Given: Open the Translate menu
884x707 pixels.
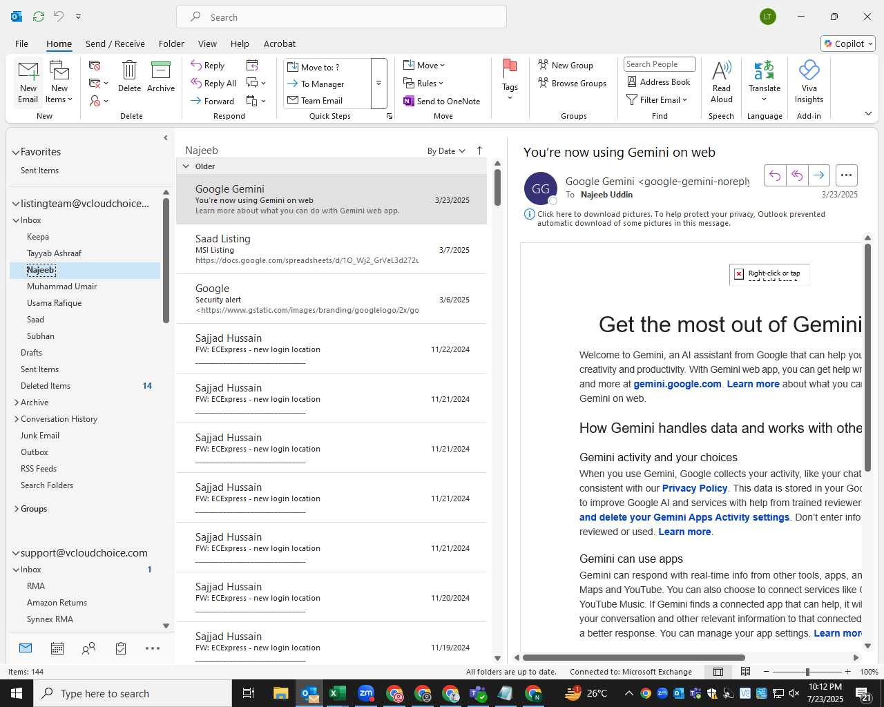Looking at the screenshot, I should 764,81.
